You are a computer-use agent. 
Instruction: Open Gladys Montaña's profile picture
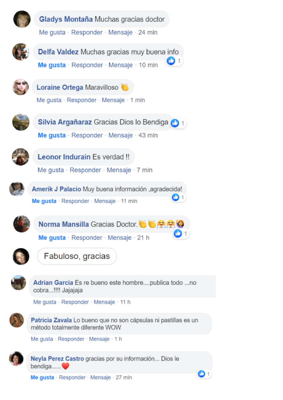[22, 19]
